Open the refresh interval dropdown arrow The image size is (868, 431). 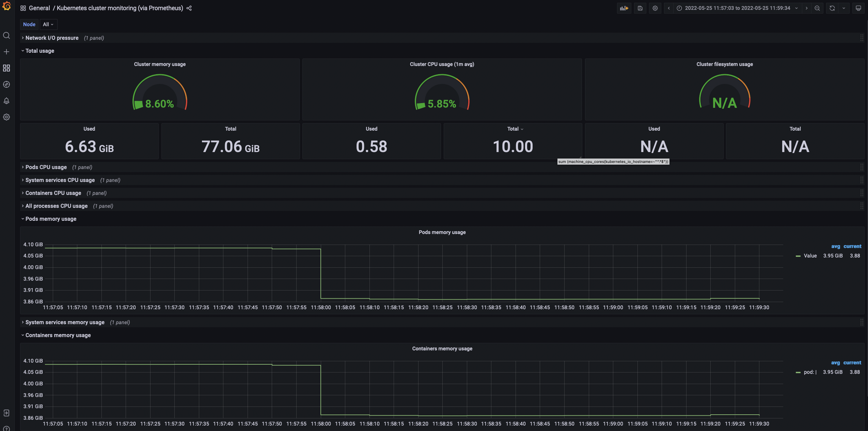(x=844, y=8)
